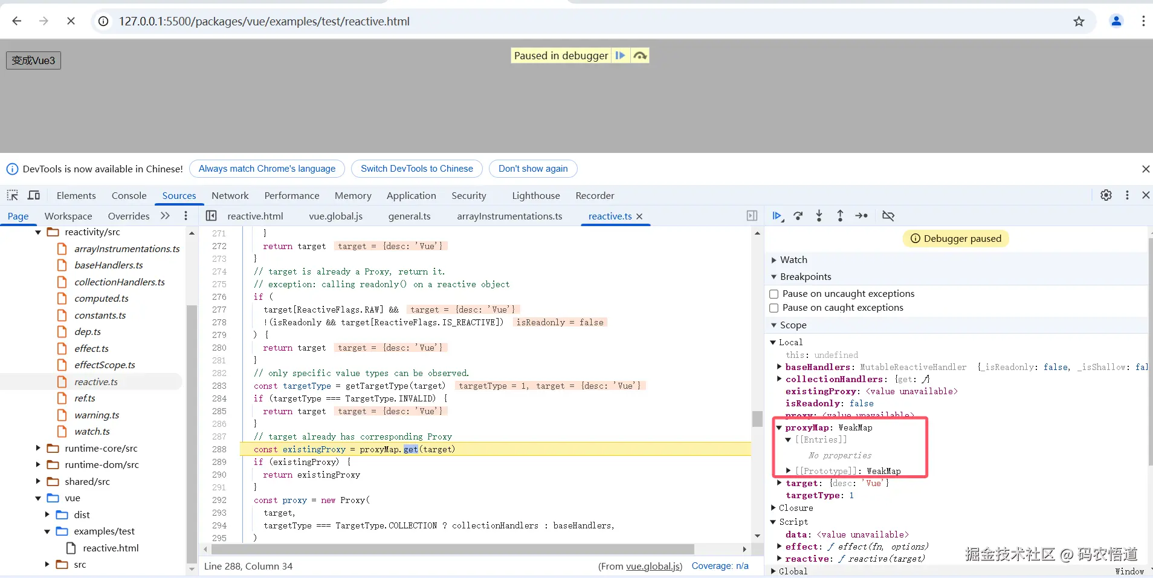Click Switch DevTools to Chinese button
Image resolution: width=1153 pixels, height=578 pixels.
click(416, 169)
